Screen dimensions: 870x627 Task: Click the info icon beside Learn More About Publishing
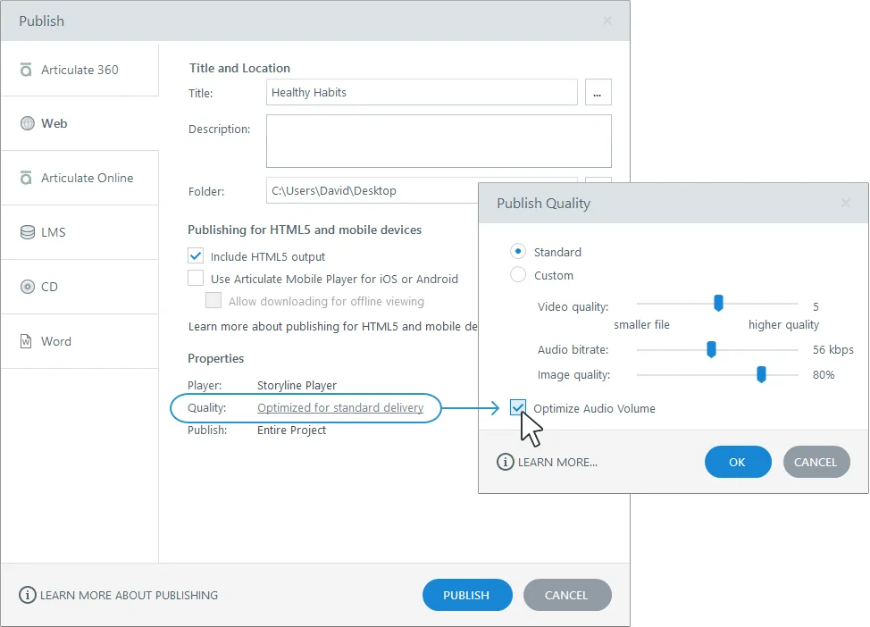27,595
